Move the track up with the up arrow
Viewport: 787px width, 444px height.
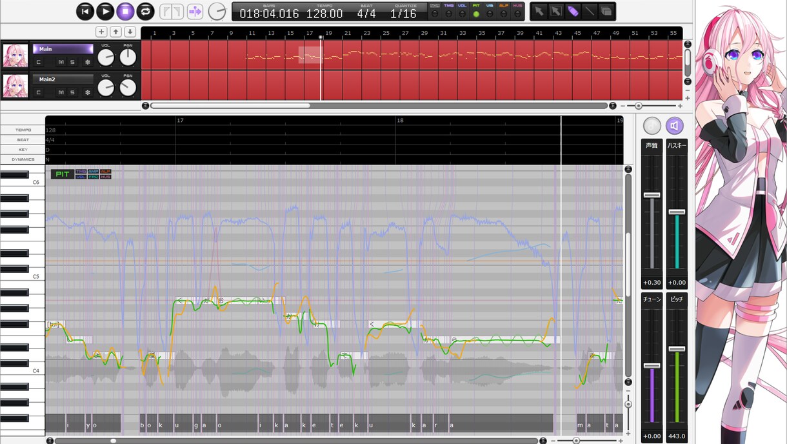pos(115,32)
